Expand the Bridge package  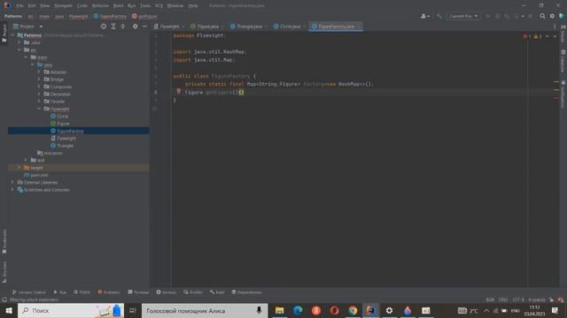coord(39,79)
